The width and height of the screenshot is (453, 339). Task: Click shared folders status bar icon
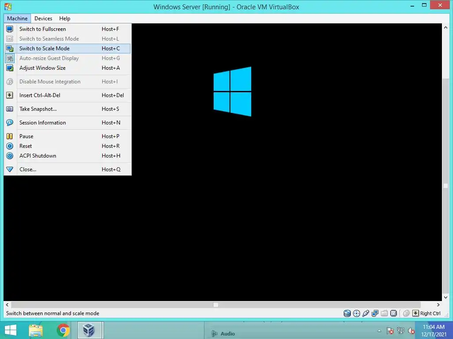tap(384, 313)
